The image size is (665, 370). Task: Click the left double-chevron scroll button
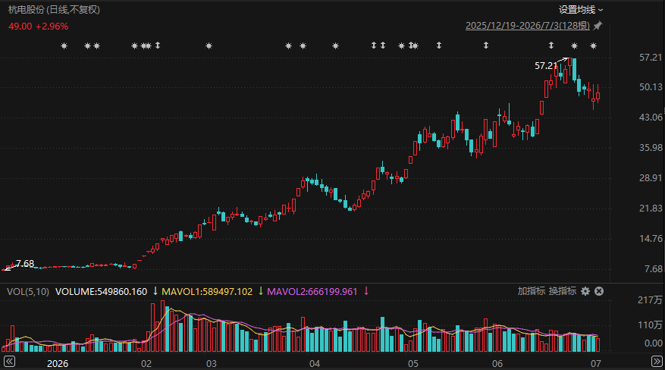coord(9,362)
